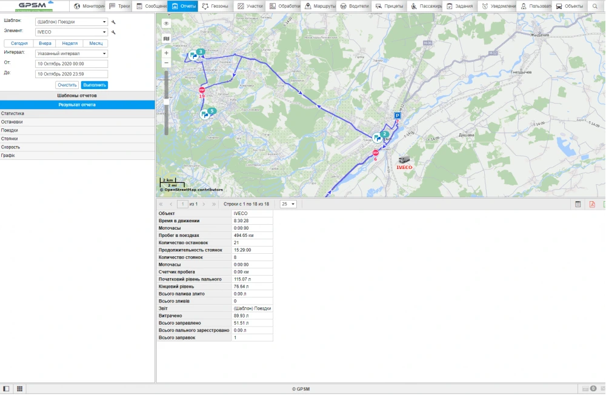Toggle map visibility eye icon
606x395 pixels.
[167, 24]
